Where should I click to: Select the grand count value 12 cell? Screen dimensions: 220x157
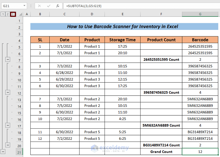point(200,152)
